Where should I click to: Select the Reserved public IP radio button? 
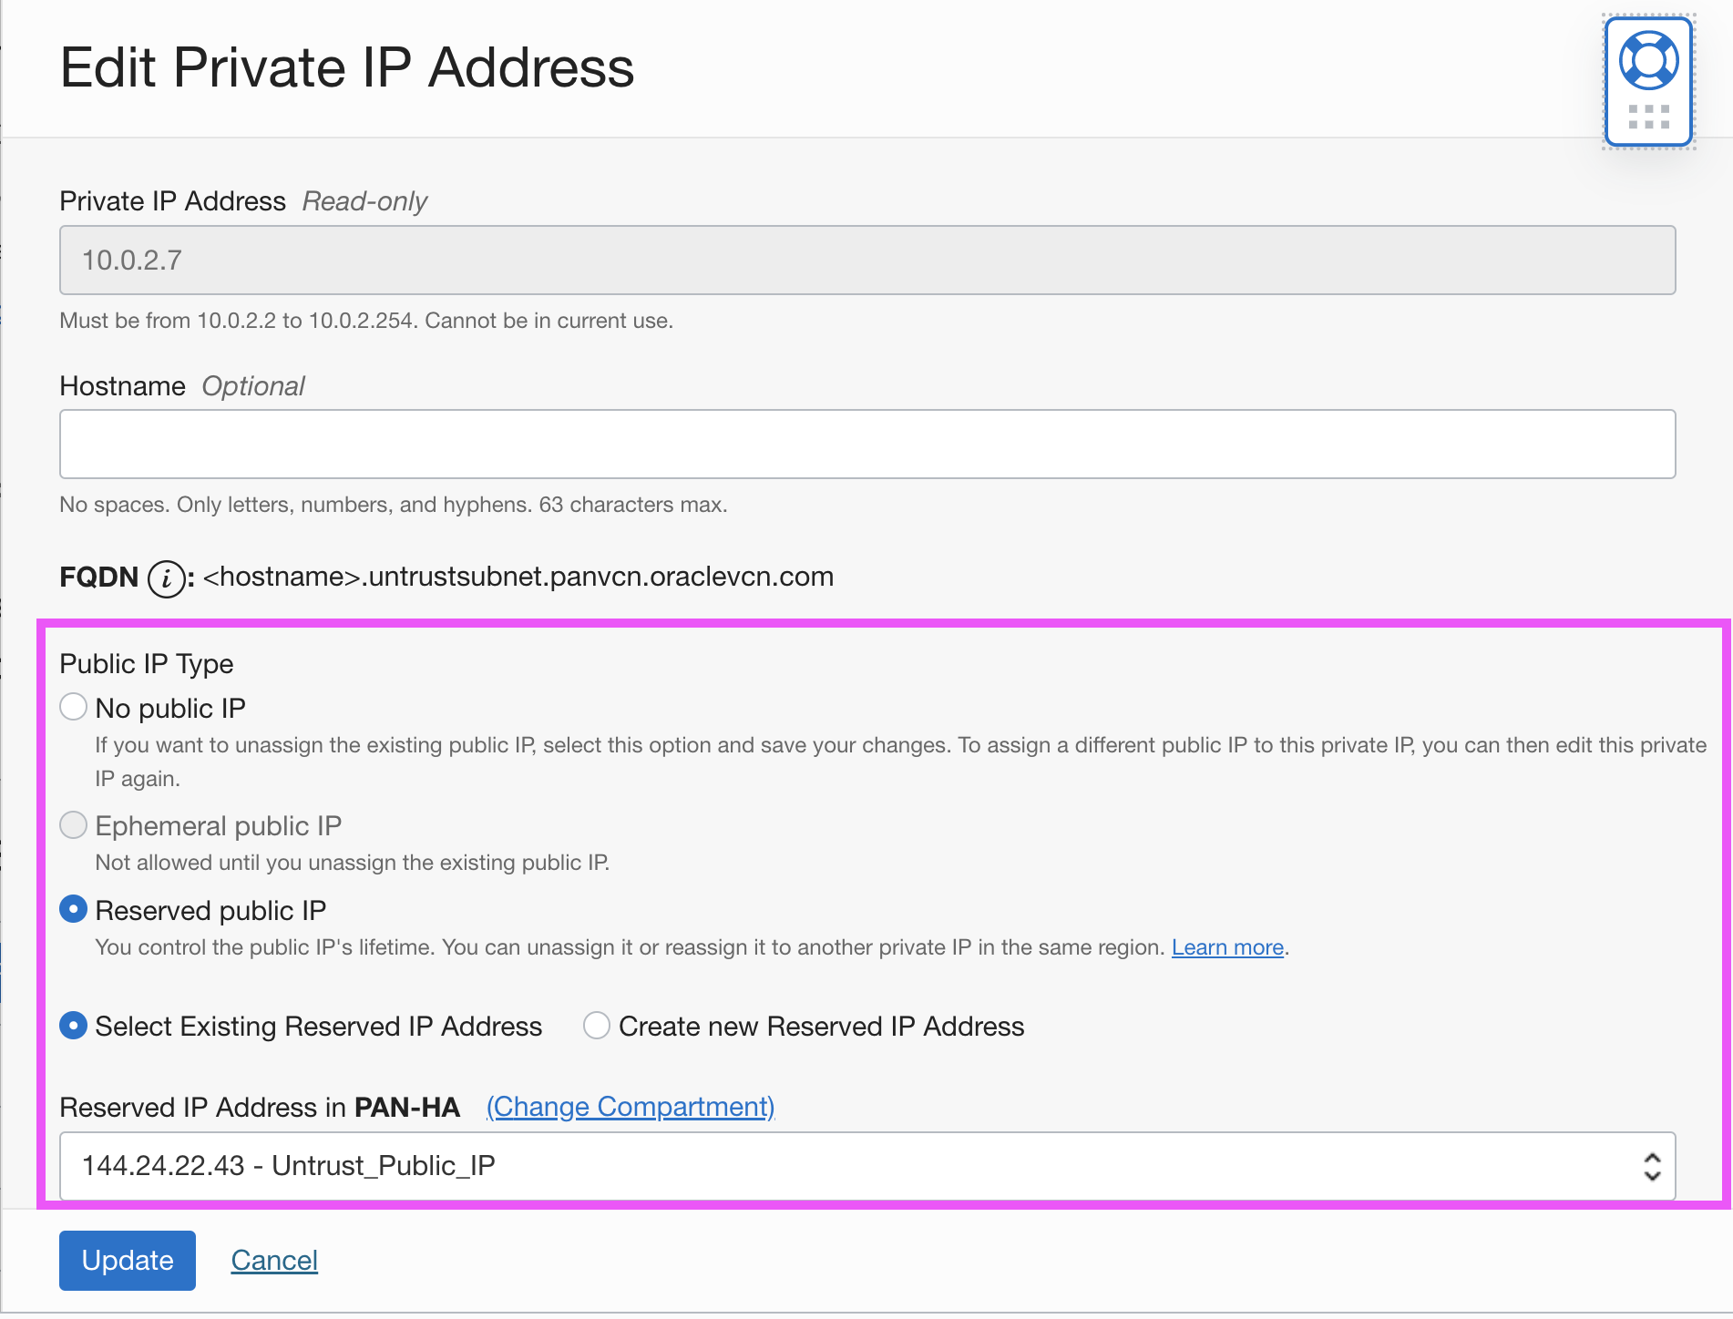click(73, 910)
